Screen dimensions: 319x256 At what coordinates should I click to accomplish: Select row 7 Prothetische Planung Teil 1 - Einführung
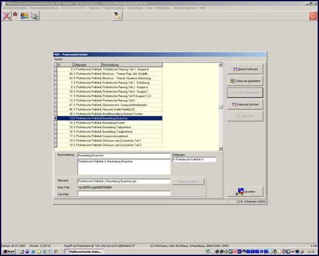click(x=109, y=83)
